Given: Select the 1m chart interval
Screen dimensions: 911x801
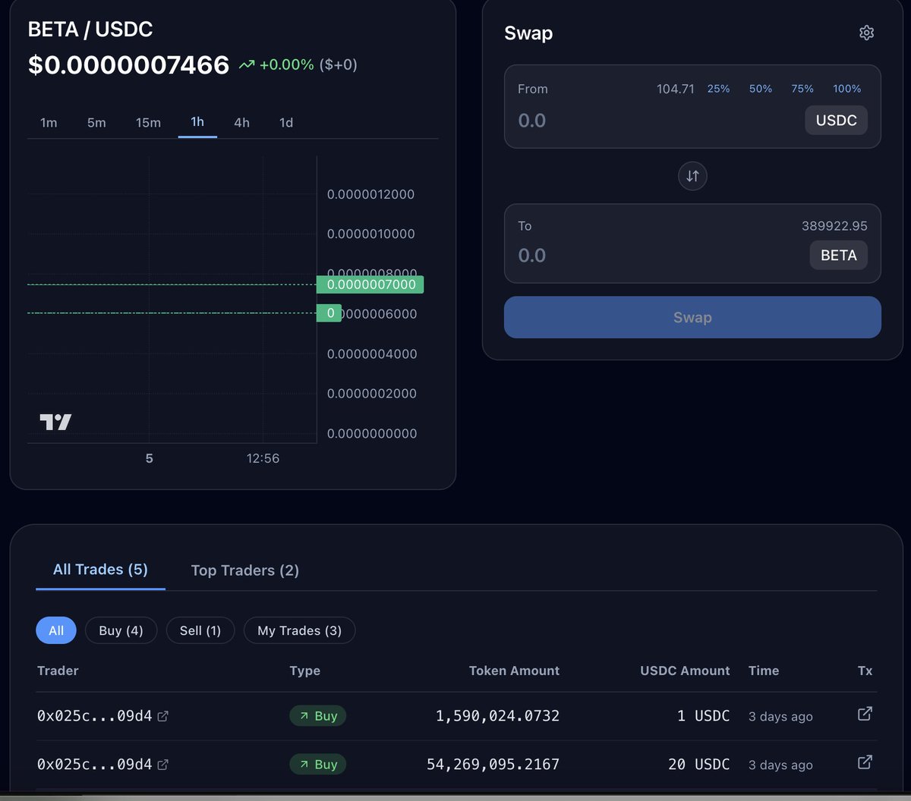Looking at the screenshot, I should (49, 122).
